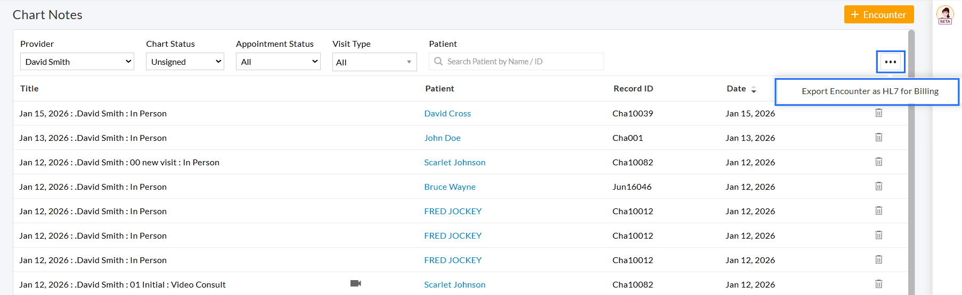The width and height of the screenshot is (962, 295).
Task: Delete Scarlet Johnson Video Consult note
Action: click(879, 284)
